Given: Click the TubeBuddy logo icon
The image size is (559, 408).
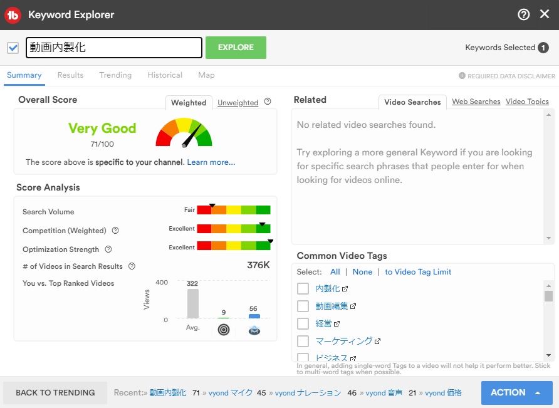Looking at the screenshot, I should point(13,15).
